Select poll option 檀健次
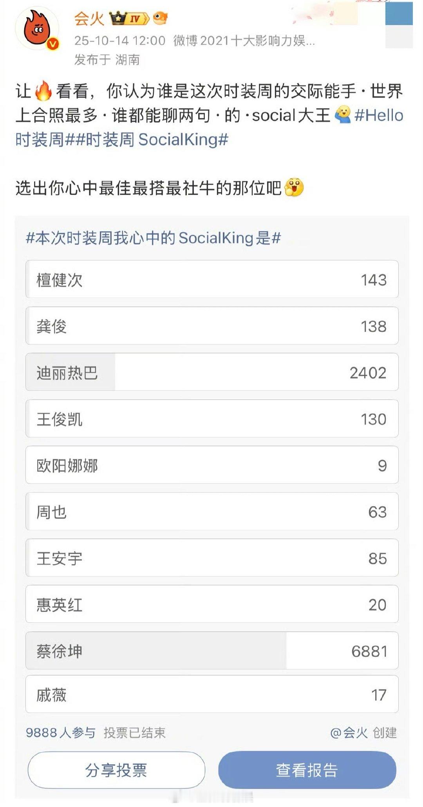The width and height of the screenshot is (423, 807). (x=212, y=279)
